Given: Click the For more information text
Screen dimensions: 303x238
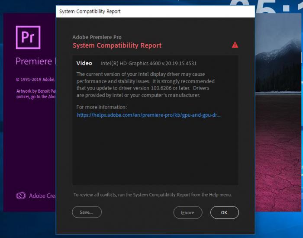Looking at the screenshot, I should 102,107.
